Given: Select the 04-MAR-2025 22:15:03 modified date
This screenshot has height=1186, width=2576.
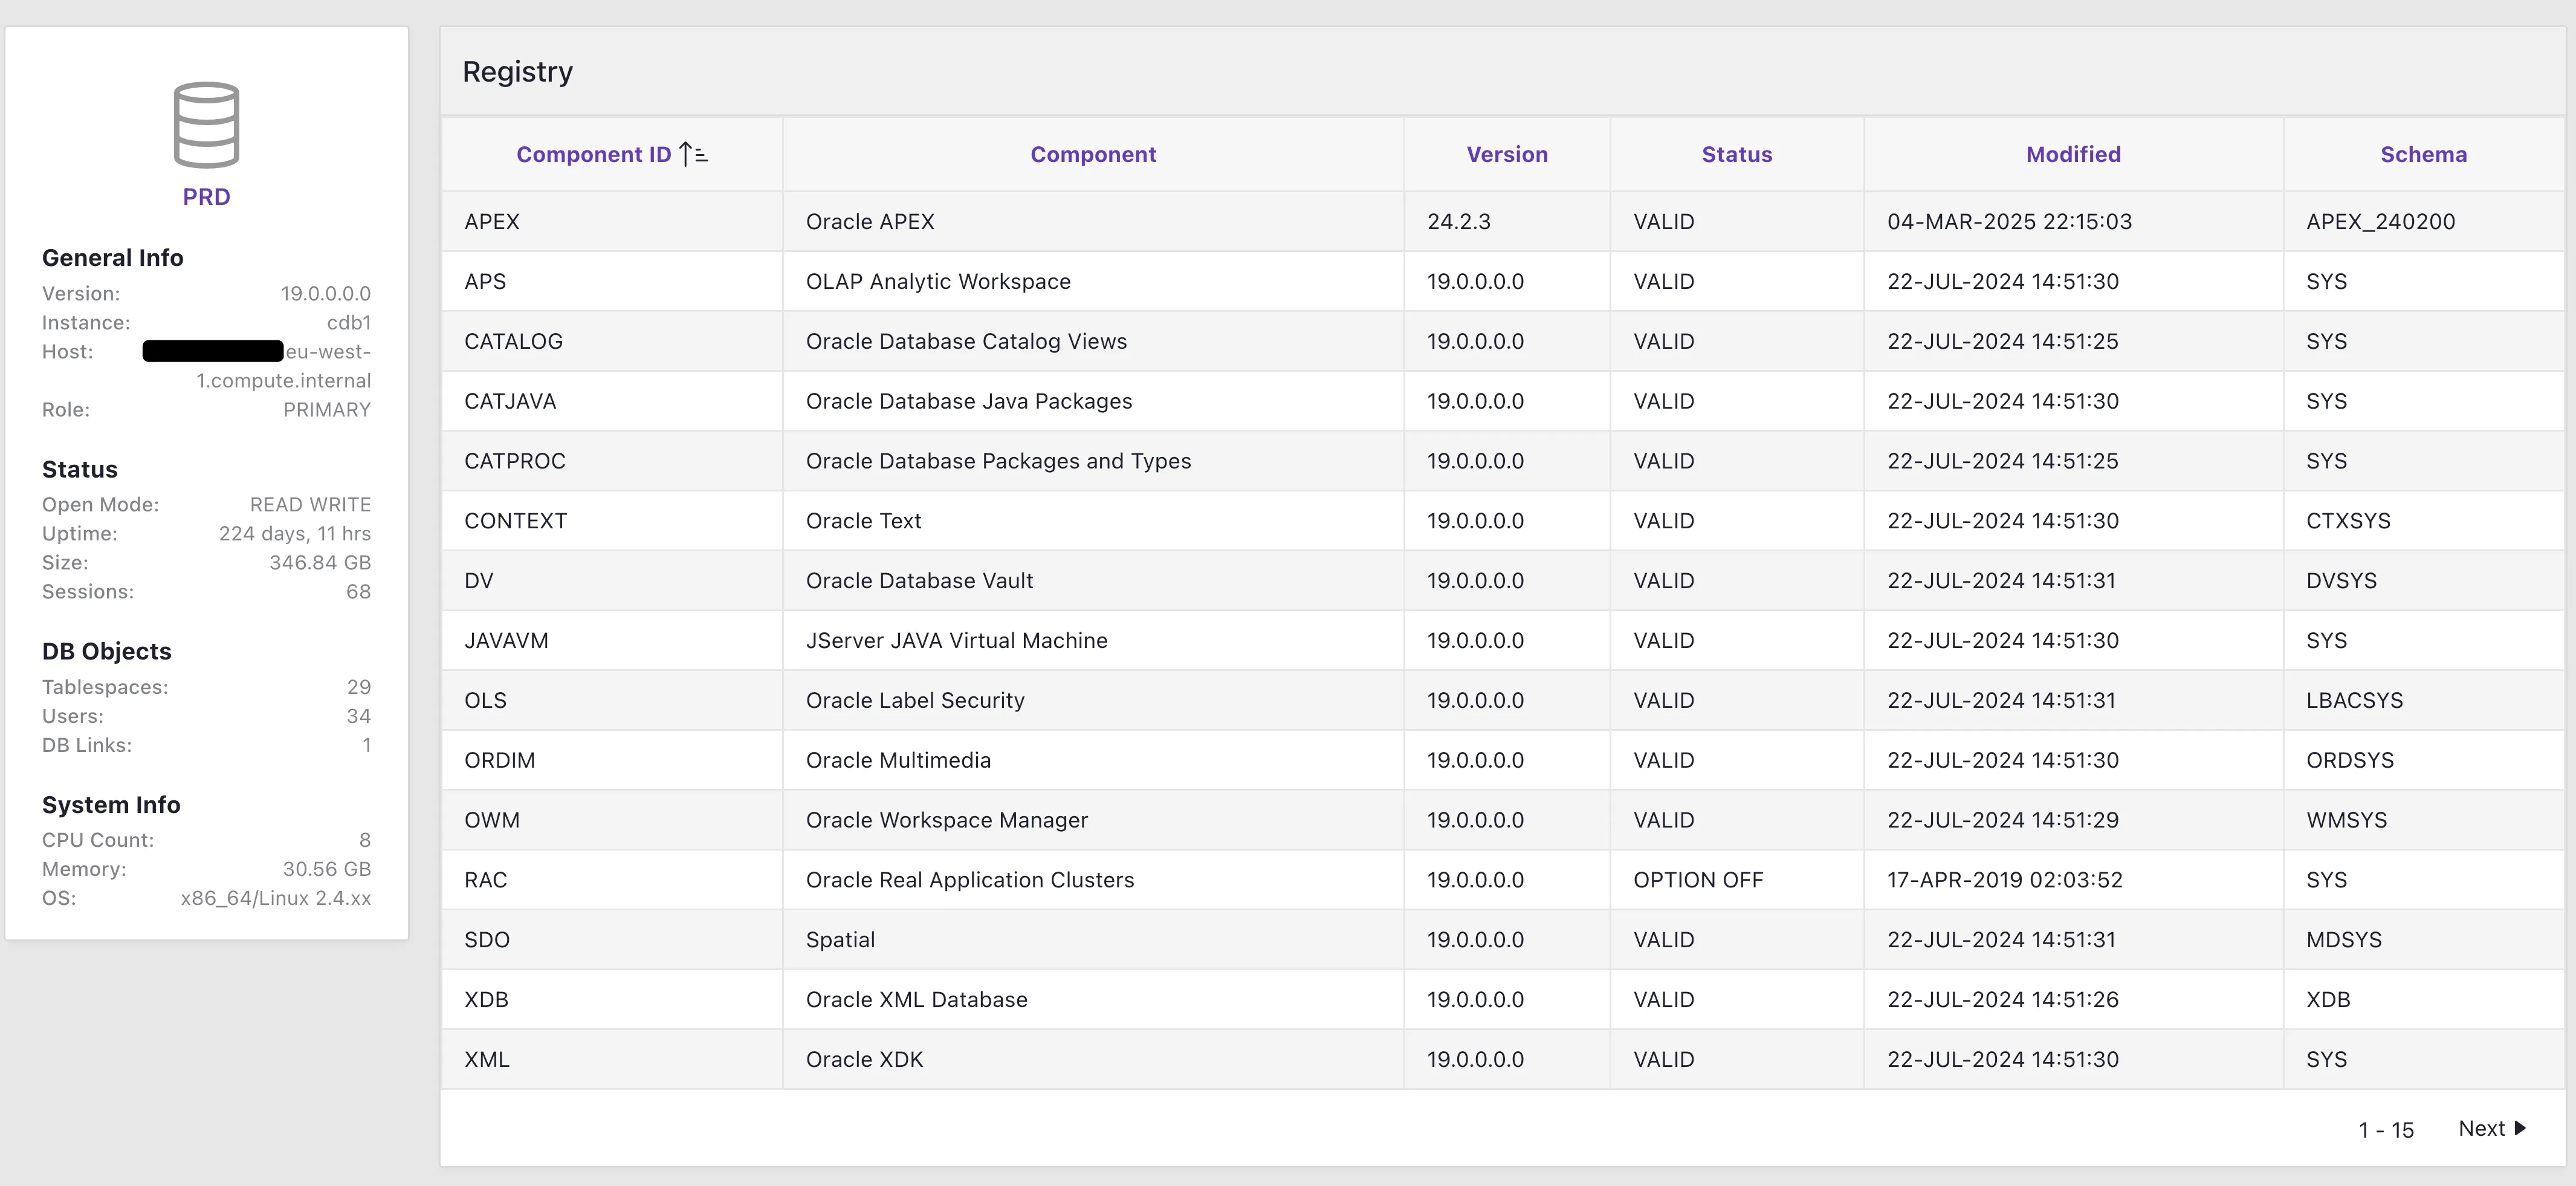Looking at the screenshot, I should 2009,221.
